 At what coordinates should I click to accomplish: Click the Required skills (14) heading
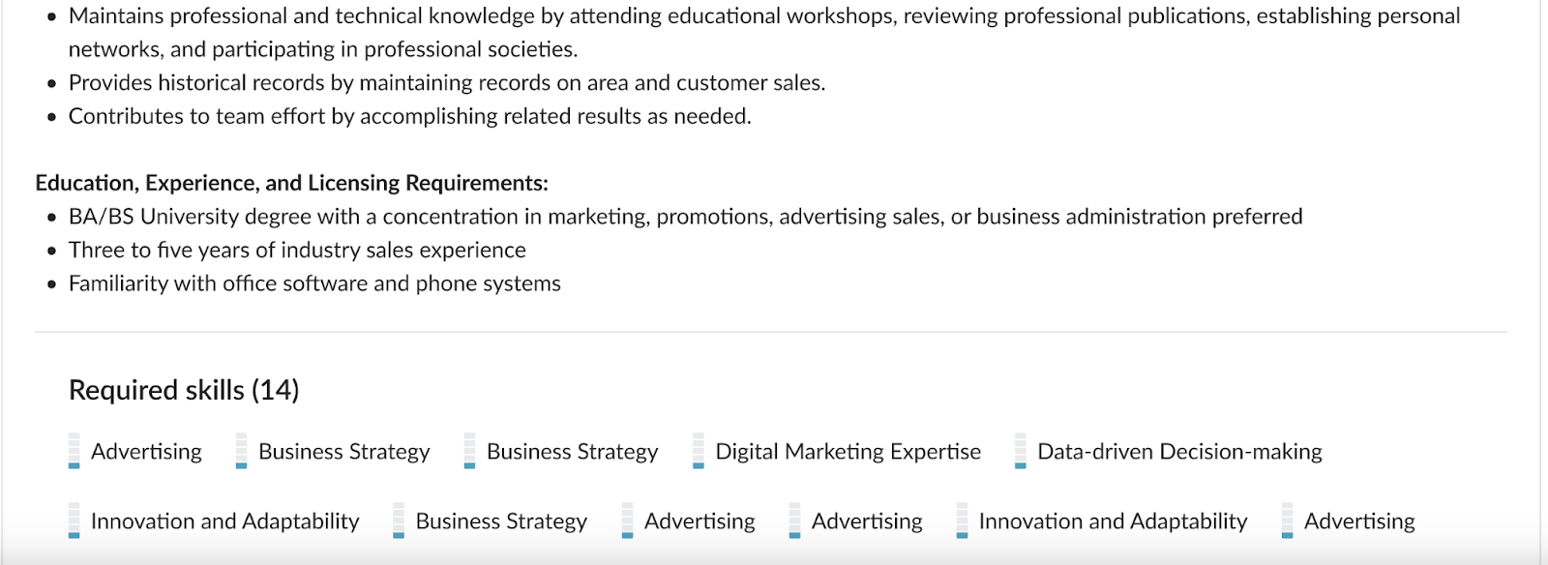click(184, 390)
